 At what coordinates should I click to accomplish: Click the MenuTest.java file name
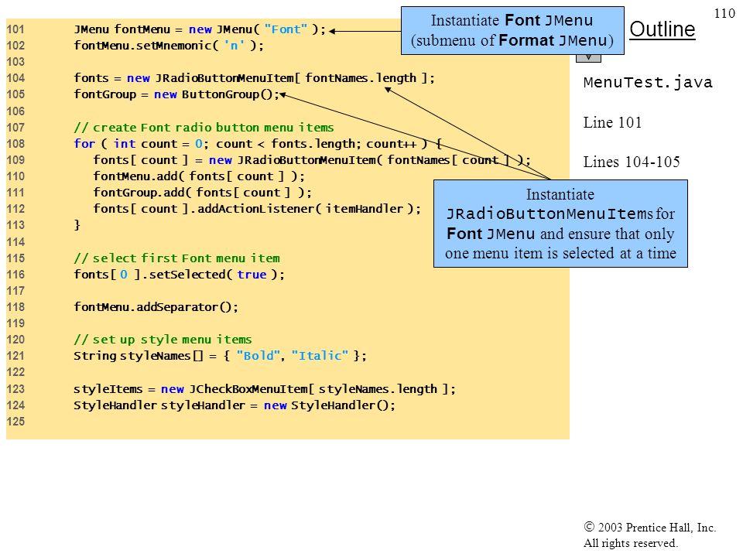648,83
